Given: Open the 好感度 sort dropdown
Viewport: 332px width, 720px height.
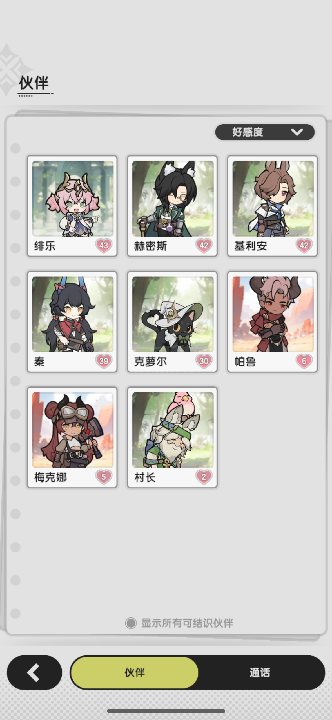Looking at the screenshot, I should click(265, 132).
